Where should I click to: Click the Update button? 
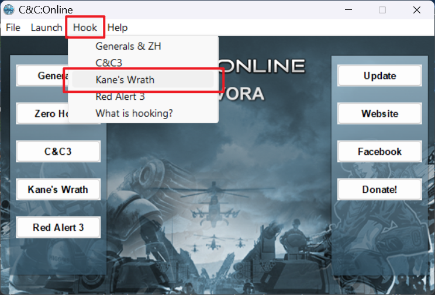tap(379, 76)
